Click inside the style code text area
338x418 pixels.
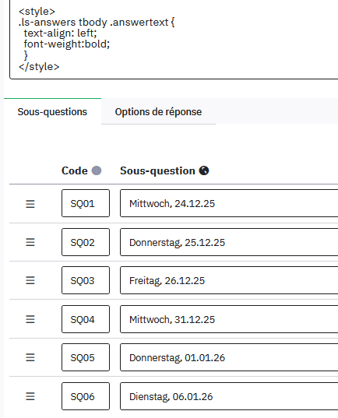pyautogui.click(x=174, y=40)
